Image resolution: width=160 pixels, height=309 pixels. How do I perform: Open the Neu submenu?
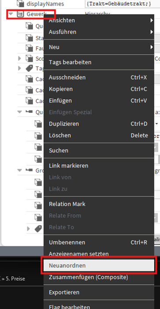(x=98, y=47)
